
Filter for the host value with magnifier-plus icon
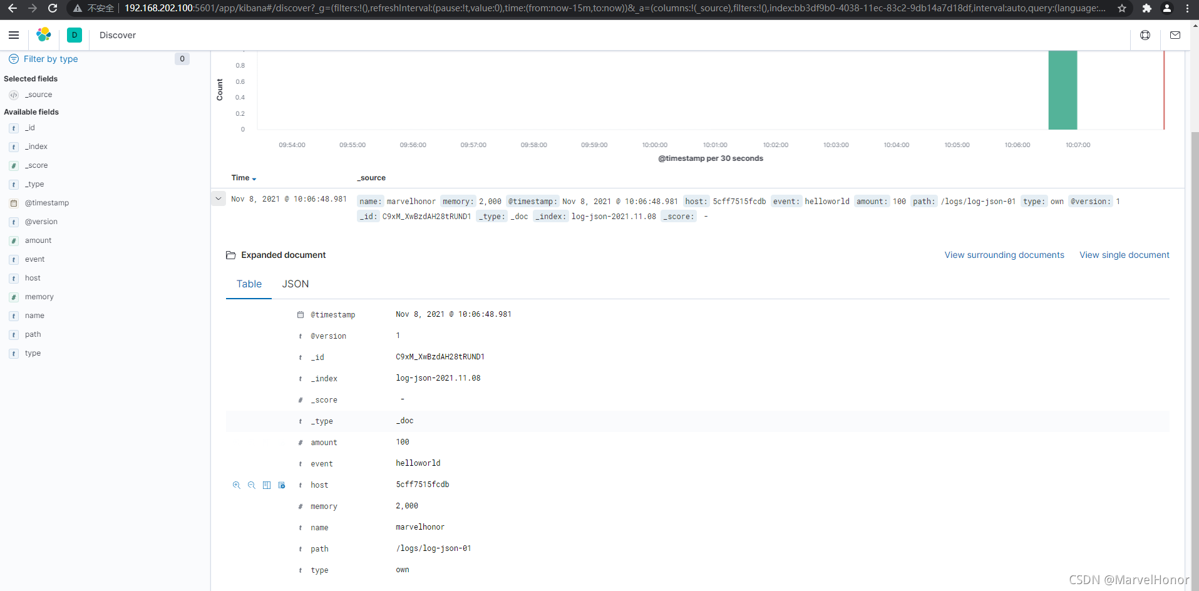[236, 485]
